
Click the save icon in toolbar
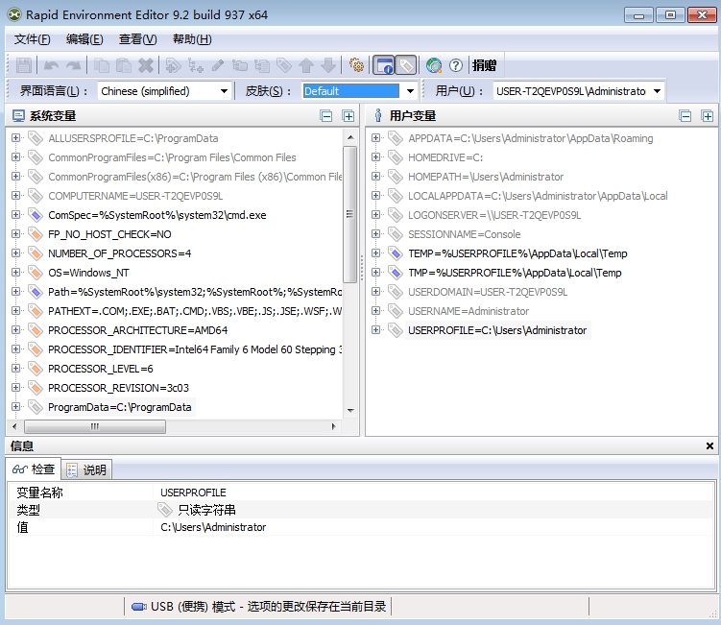click(x=24, y=65)
